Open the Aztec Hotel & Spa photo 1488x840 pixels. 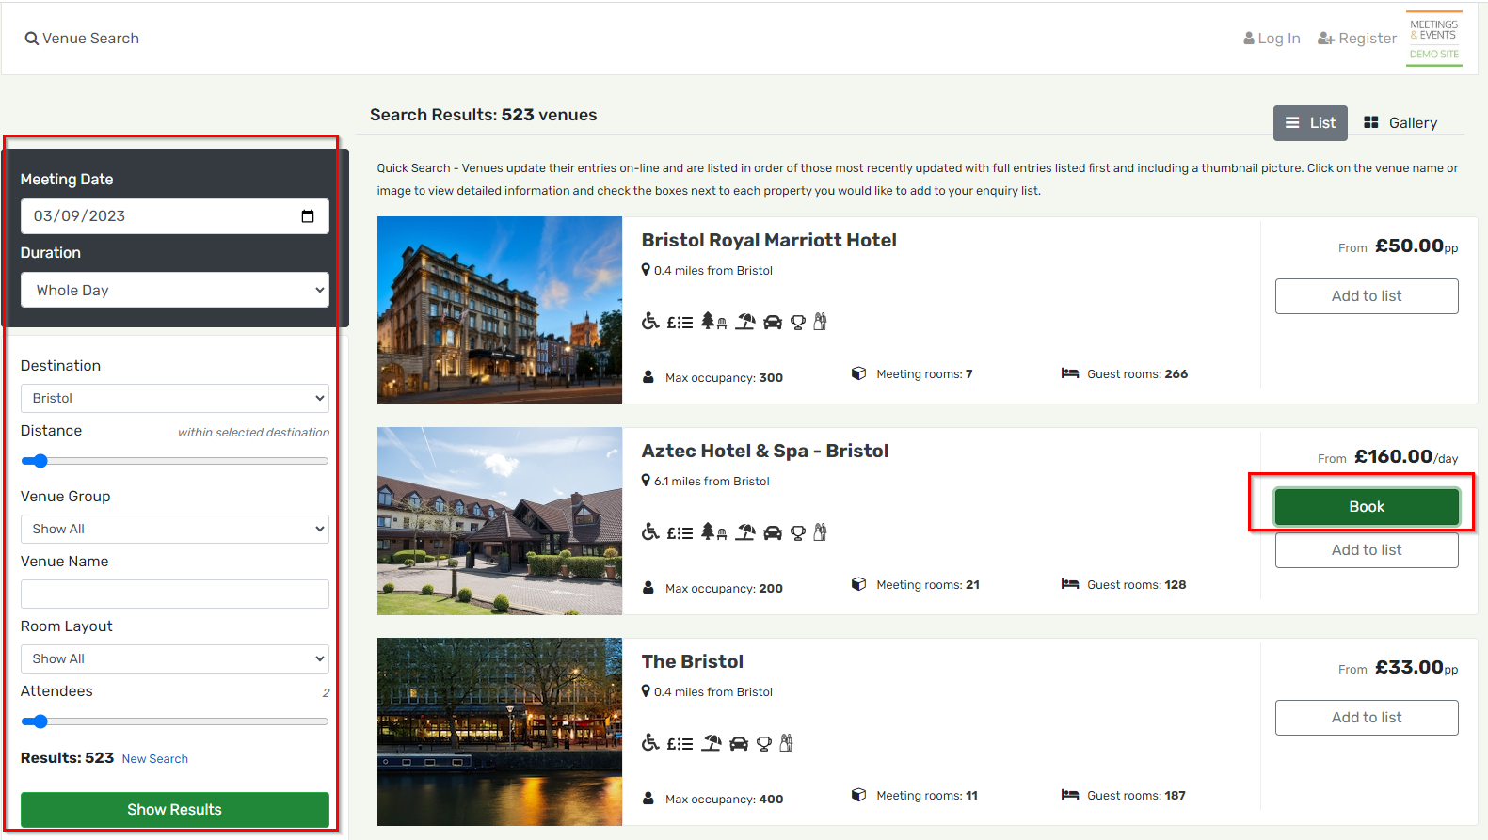[500, 521]
